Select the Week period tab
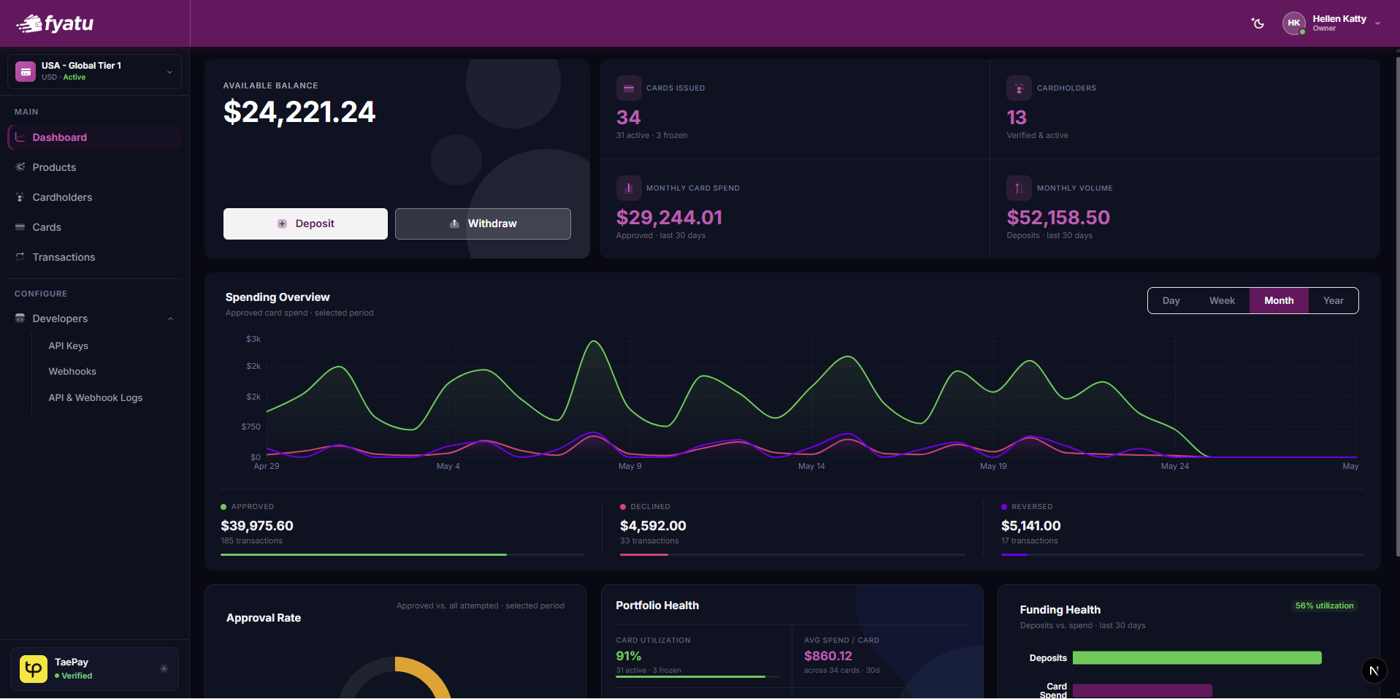1400x699 pixels. click(1222, 300)
